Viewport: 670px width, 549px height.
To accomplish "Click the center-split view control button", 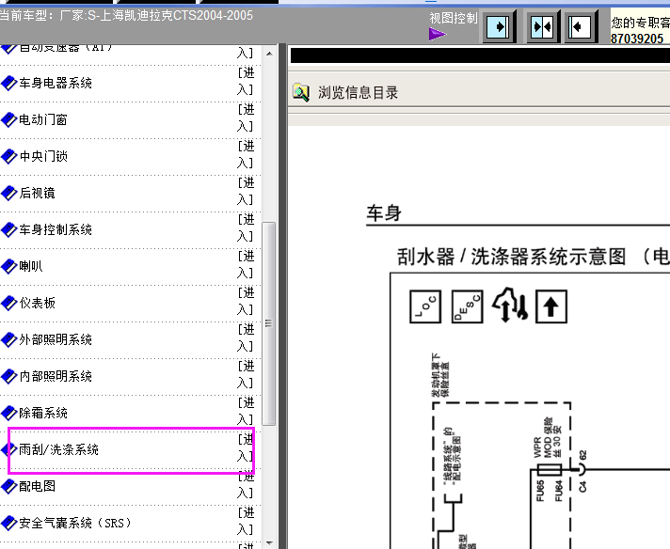I will pos(542,27).
